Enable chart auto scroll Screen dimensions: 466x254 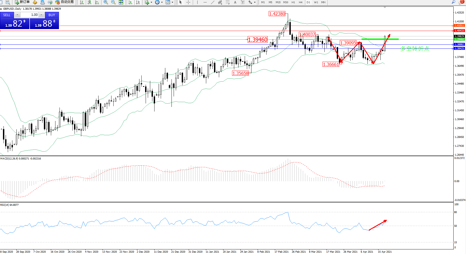130,2
